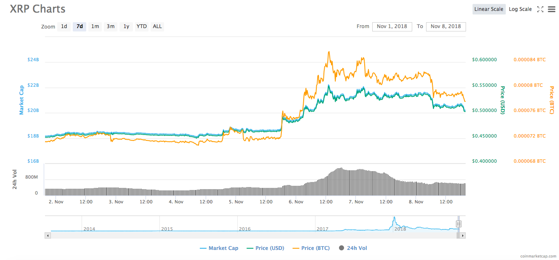Set zoom to 1d
Screen dimensions: 559x260
(64, 26)
